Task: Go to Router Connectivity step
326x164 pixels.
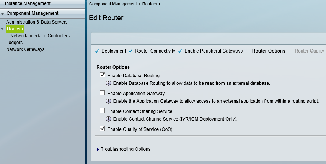Action: click(155, 51)
